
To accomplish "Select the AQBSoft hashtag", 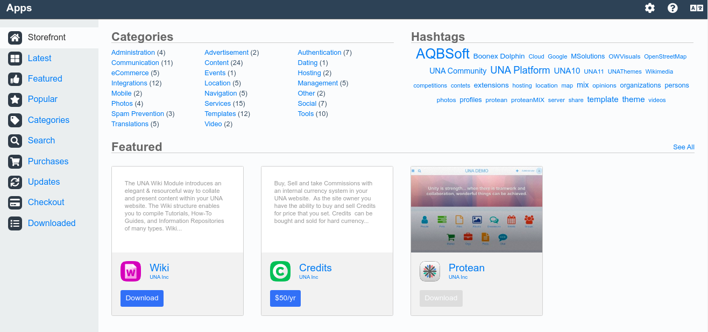I will 443,54.
